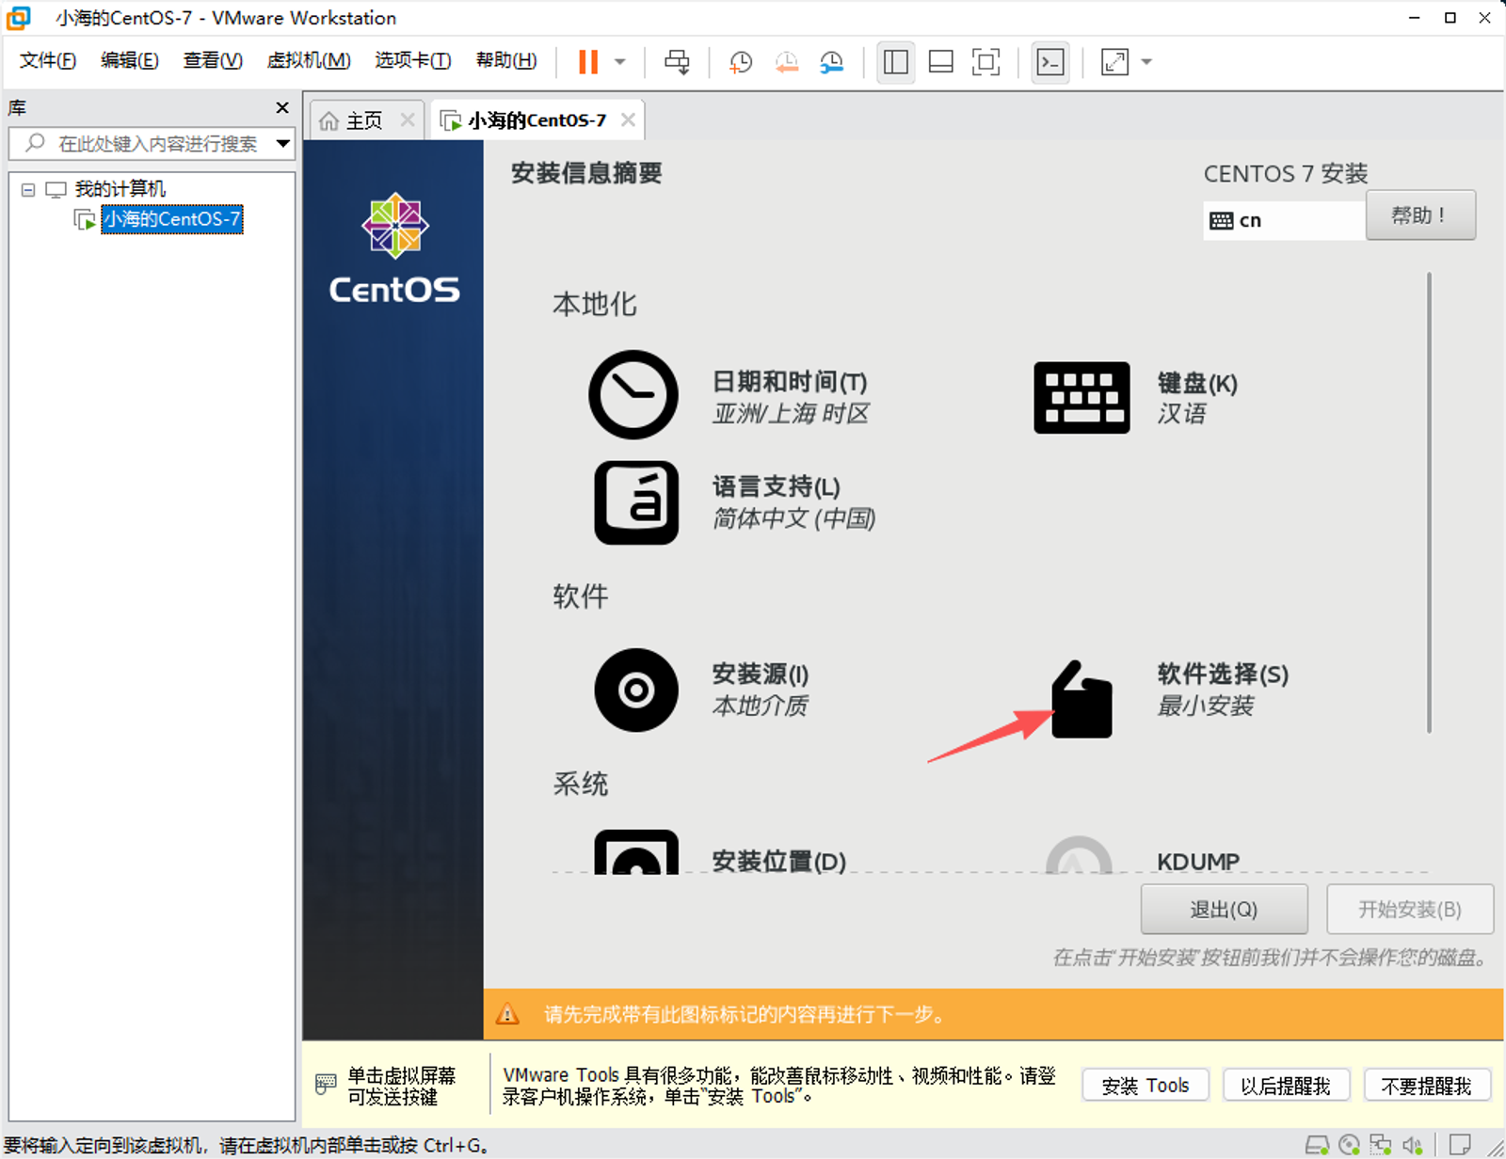Open the installation destination disk icon
The image size is (1506, 1159).
pos(636,851)
